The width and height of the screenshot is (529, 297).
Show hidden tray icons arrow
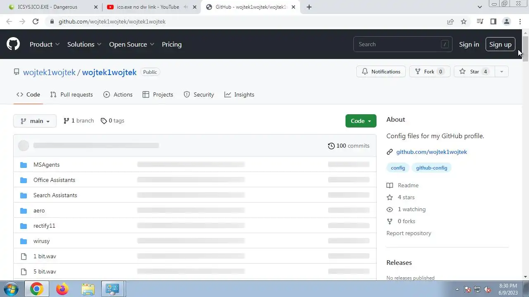pos(457,289)
